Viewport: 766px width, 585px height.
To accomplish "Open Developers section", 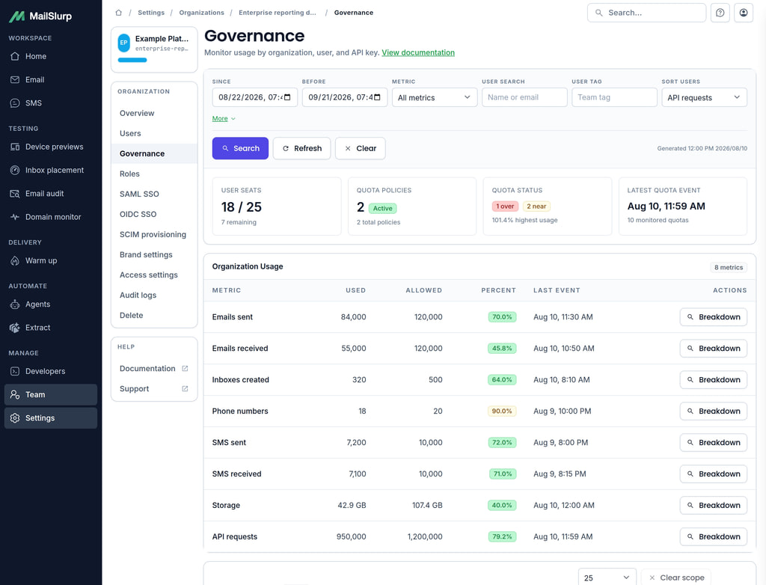I will tap(51, 371).
